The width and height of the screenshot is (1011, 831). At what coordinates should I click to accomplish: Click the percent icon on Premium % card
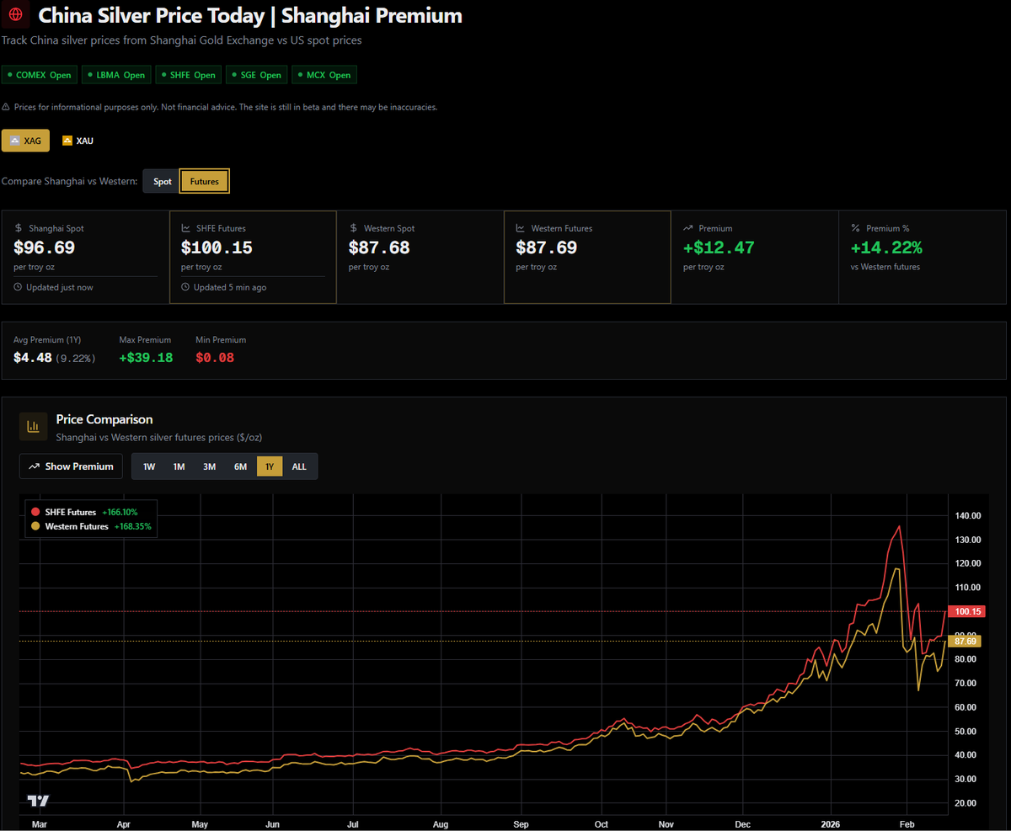(x=855, y=228)
